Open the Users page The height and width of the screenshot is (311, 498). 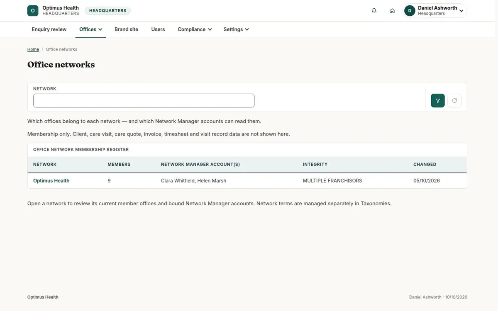coord(158,29)
